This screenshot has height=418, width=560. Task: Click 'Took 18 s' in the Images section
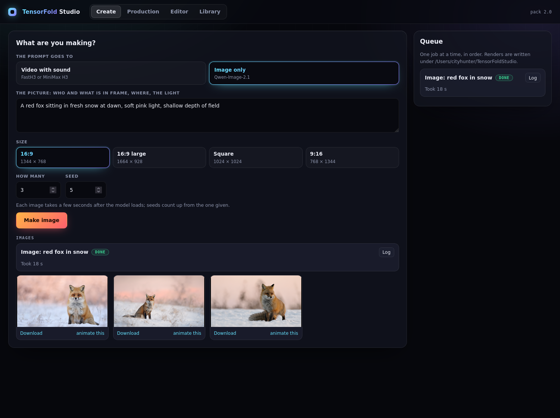point(32,263)
